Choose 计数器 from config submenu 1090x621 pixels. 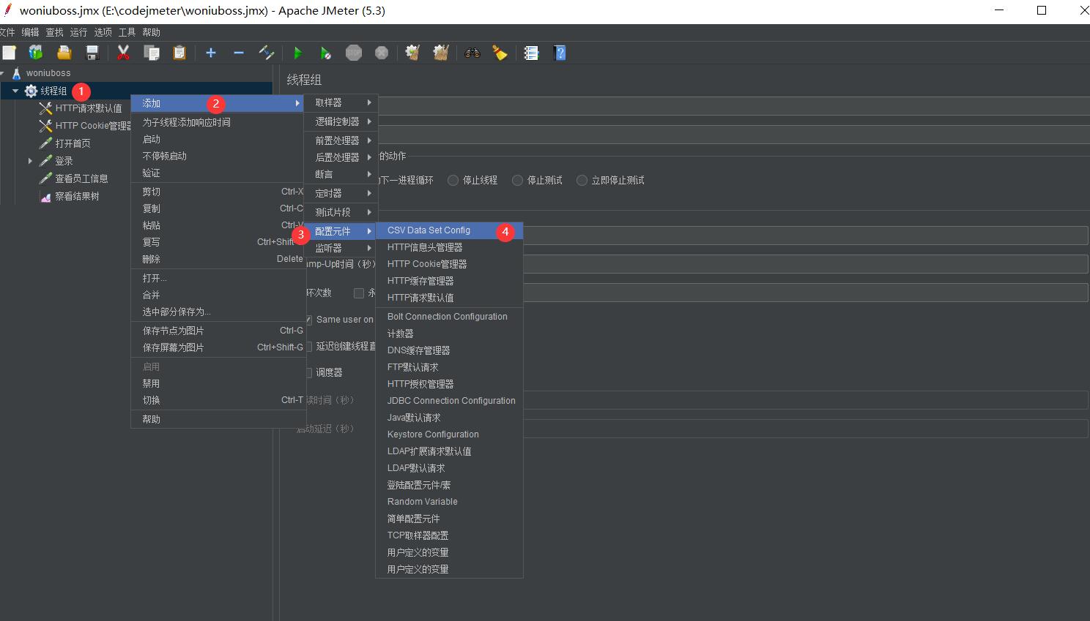(449, 334)
